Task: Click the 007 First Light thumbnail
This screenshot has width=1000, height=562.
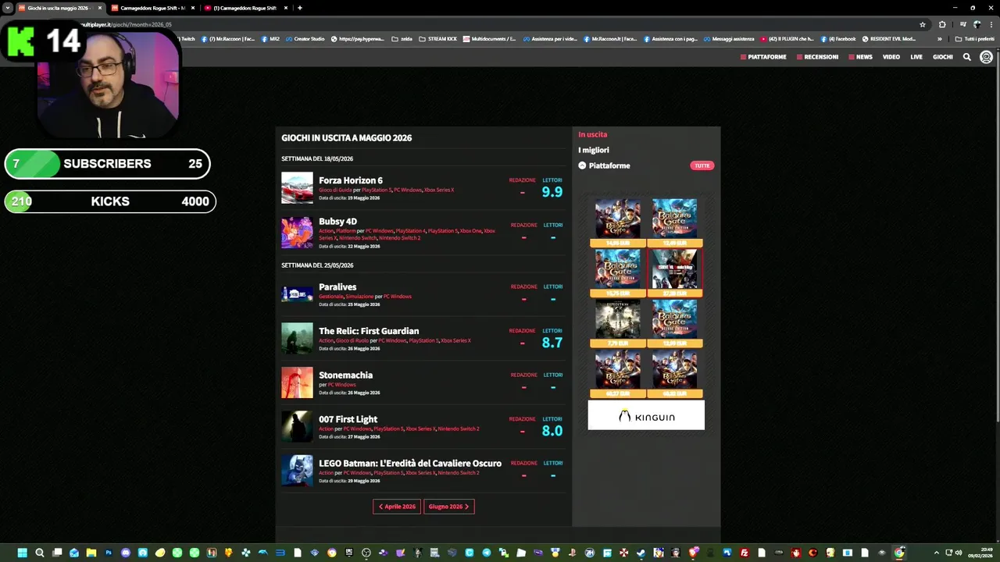Action: 297,426
